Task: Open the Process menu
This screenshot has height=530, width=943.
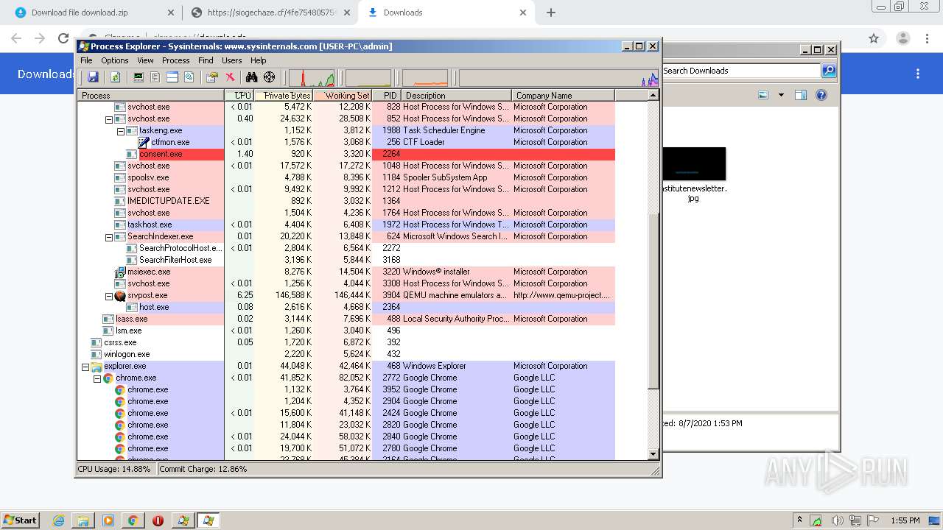Action: 175,60
